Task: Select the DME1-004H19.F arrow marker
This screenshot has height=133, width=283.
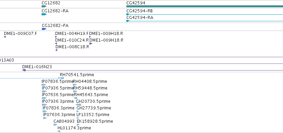Action: click(56, 37)
